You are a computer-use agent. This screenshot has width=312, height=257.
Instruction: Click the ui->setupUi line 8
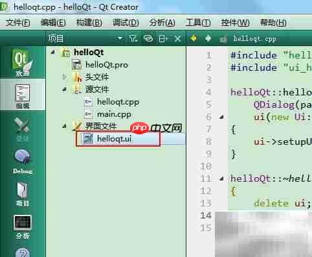coord(283,141)
